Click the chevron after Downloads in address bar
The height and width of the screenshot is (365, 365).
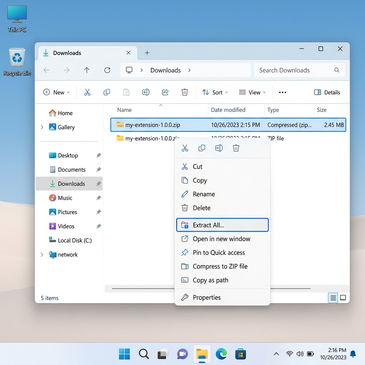(189, 70)
